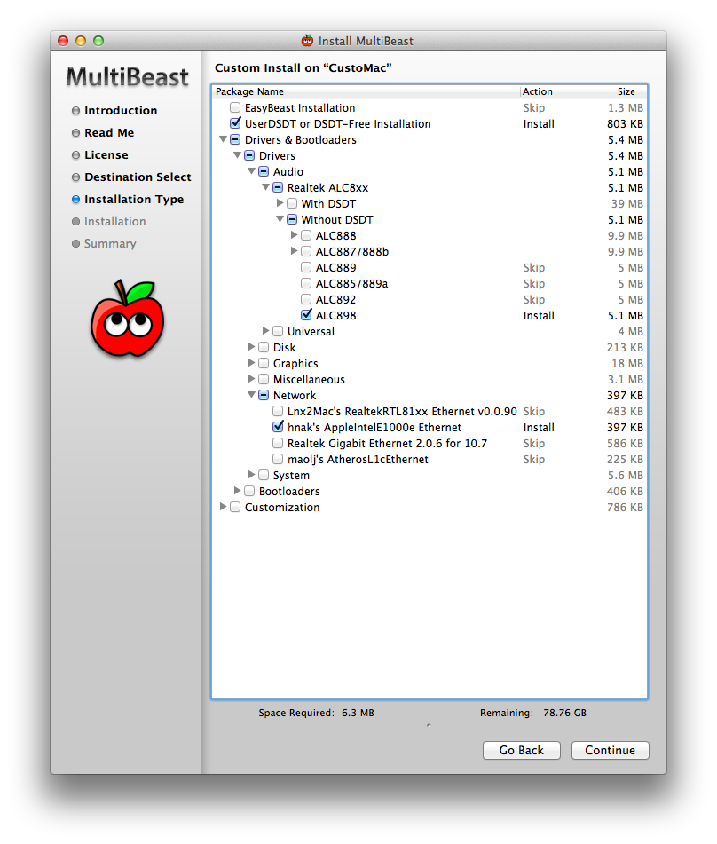This screenshot has width=717, height=844.
Task: Click the Remaining 78.76 GB text
Action: point(533,713)
